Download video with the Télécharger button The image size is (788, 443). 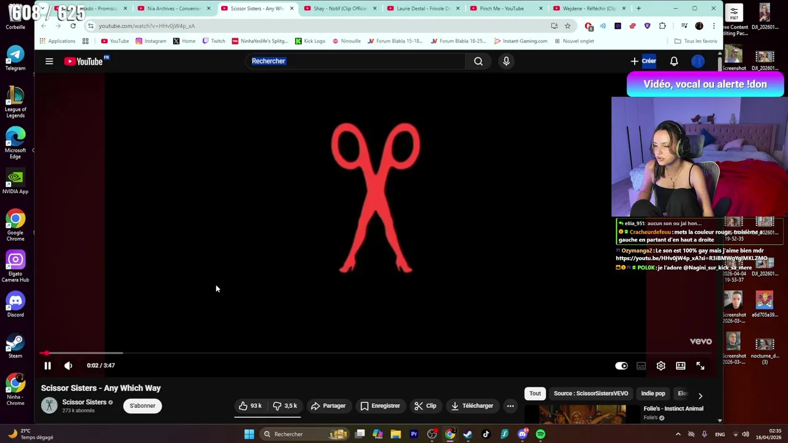(472, 405)
